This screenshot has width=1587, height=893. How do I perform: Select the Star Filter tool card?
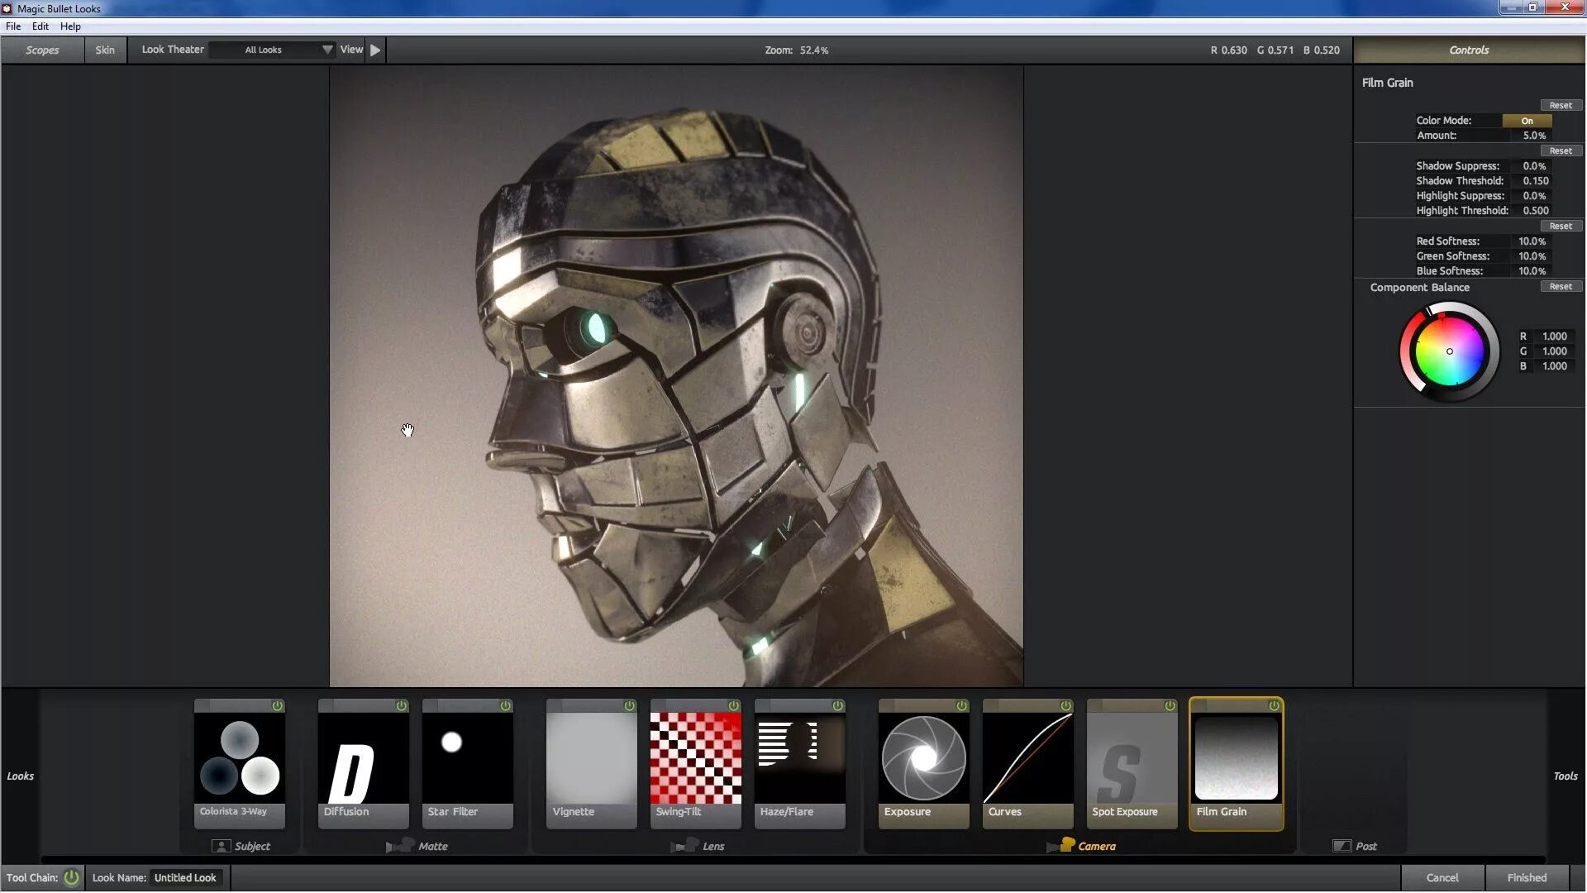468,761
